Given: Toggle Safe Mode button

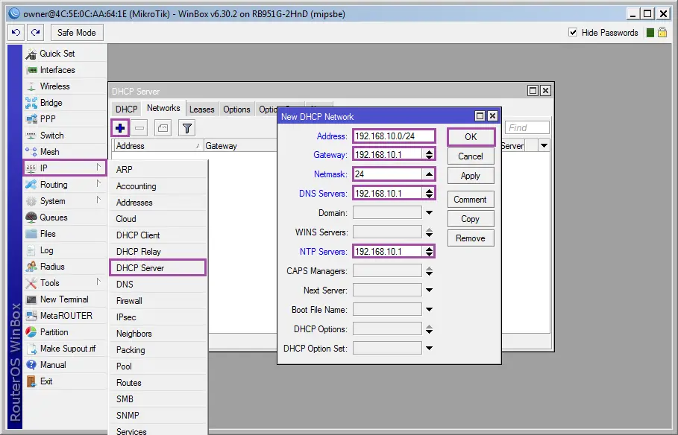Looking at the screenshot, I should [x=77, y=32].
